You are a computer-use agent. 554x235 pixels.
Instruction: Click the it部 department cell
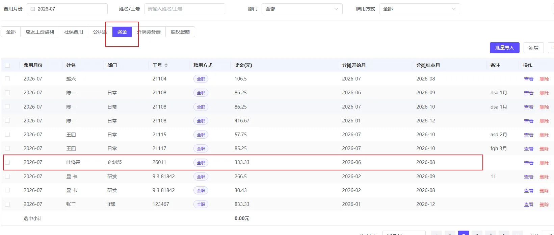point(111,204)
